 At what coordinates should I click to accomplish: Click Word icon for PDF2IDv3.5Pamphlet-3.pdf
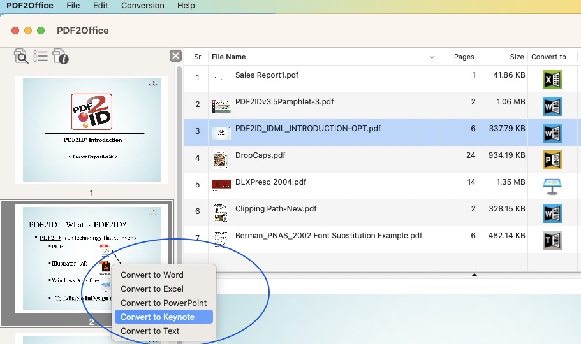point(551,106)
